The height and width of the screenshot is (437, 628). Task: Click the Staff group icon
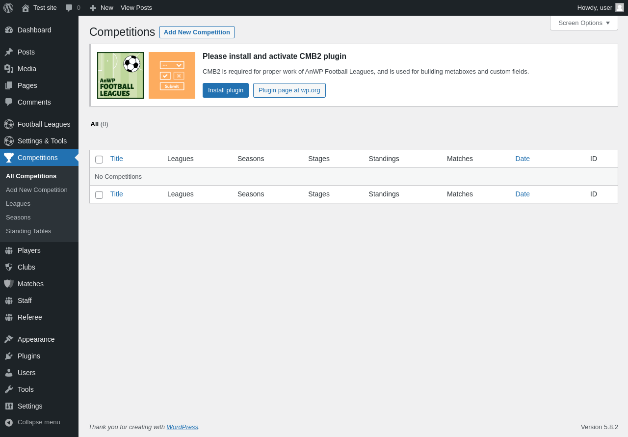9,300
